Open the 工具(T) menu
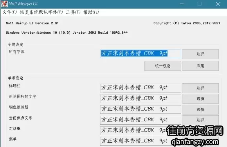 pyautogui.click(x=73, y=12)
